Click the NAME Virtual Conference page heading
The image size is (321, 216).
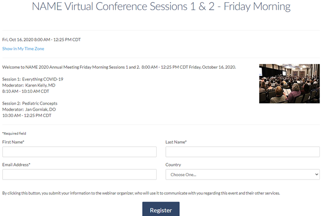(x=161, y=6)
